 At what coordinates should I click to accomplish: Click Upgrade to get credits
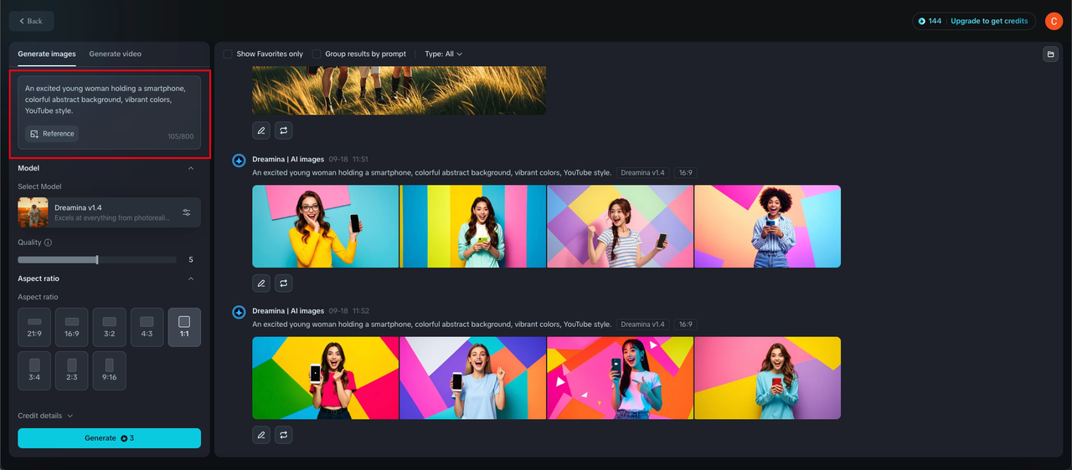click(x=989, y=21)
